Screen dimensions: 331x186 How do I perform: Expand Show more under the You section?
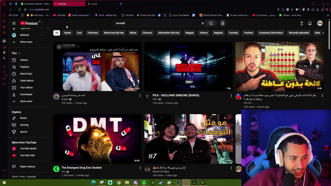26,101
